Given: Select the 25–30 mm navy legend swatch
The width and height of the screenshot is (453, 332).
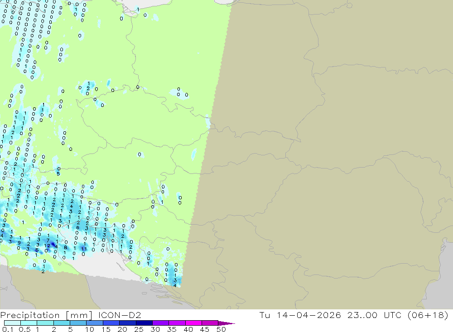Looking at the screenshot, I should point(144,323).
